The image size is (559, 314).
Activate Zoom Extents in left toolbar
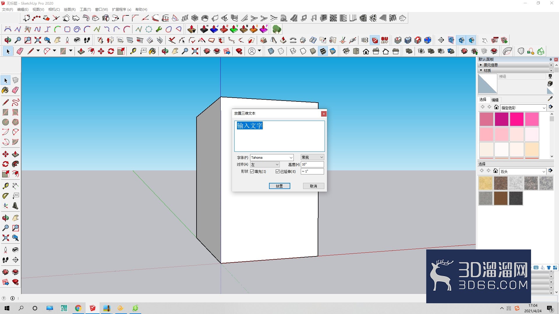[x=5, y=238]
